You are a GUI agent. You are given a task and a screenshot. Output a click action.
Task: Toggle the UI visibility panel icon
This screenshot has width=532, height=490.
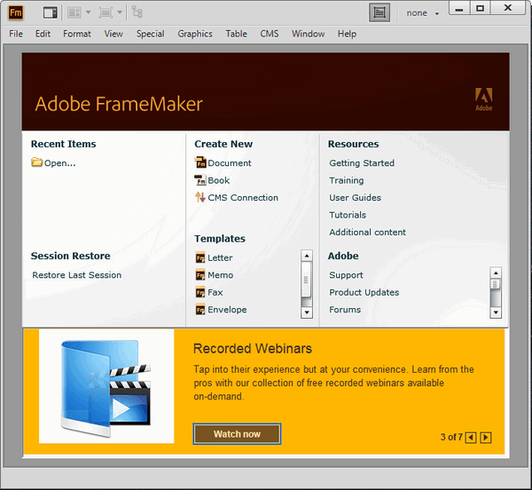click(51, 13)
